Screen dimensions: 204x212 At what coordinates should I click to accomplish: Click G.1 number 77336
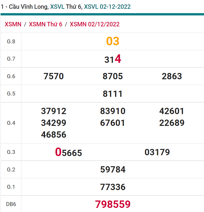113,187
